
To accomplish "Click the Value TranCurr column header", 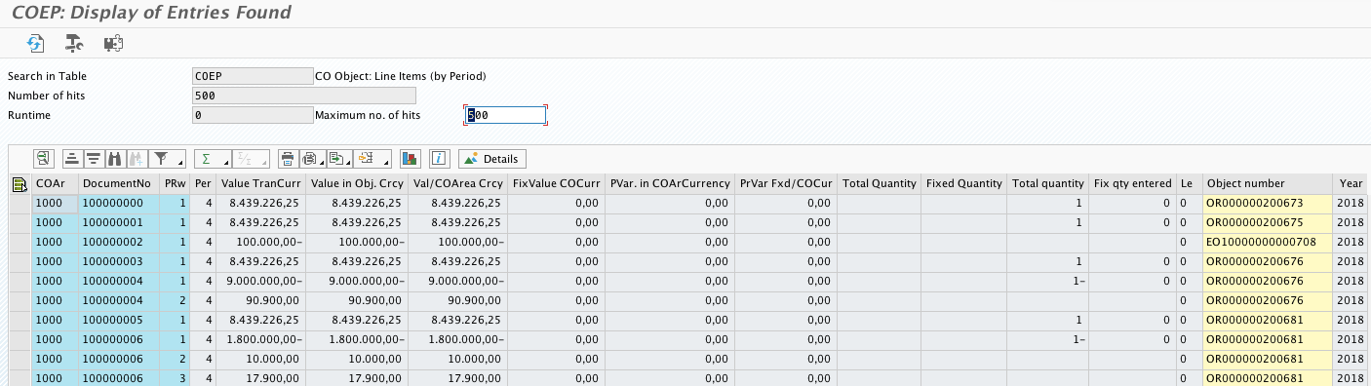I will [x=260, y=183].
